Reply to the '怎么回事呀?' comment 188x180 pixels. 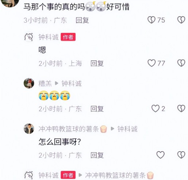coord(97,155)
